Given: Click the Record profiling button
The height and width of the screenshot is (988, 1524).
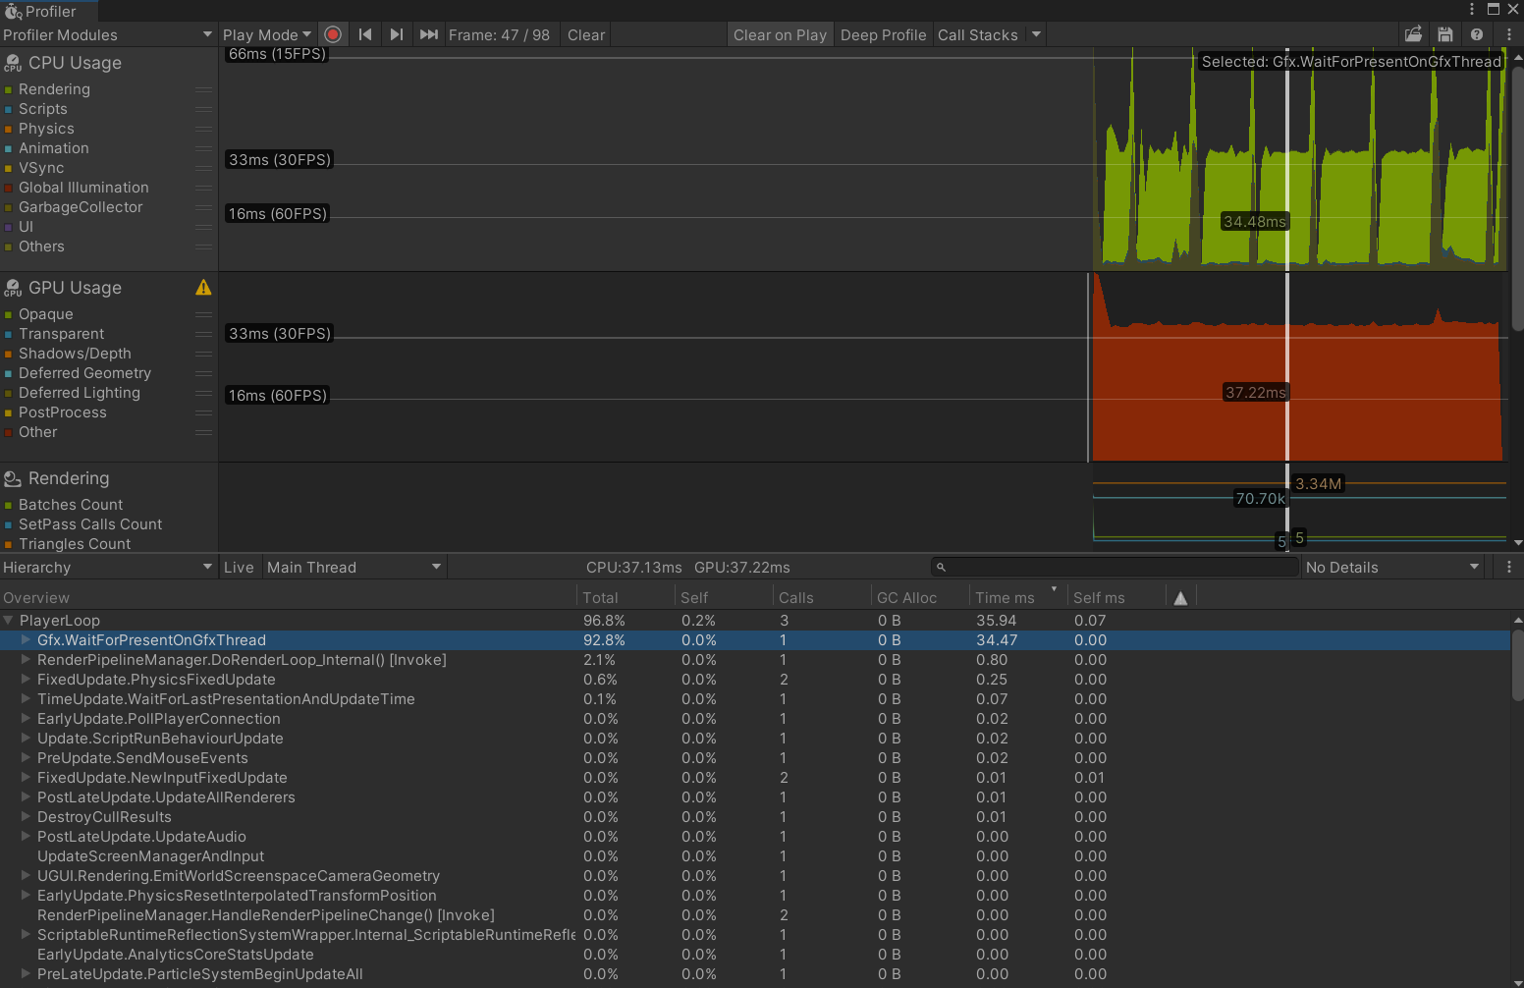Looking at the screenshot, I should [333, 34].
